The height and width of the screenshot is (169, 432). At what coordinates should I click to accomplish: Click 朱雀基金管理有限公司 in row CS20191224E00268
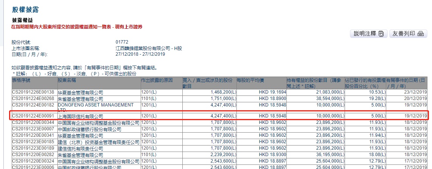(x=81, y=99)
